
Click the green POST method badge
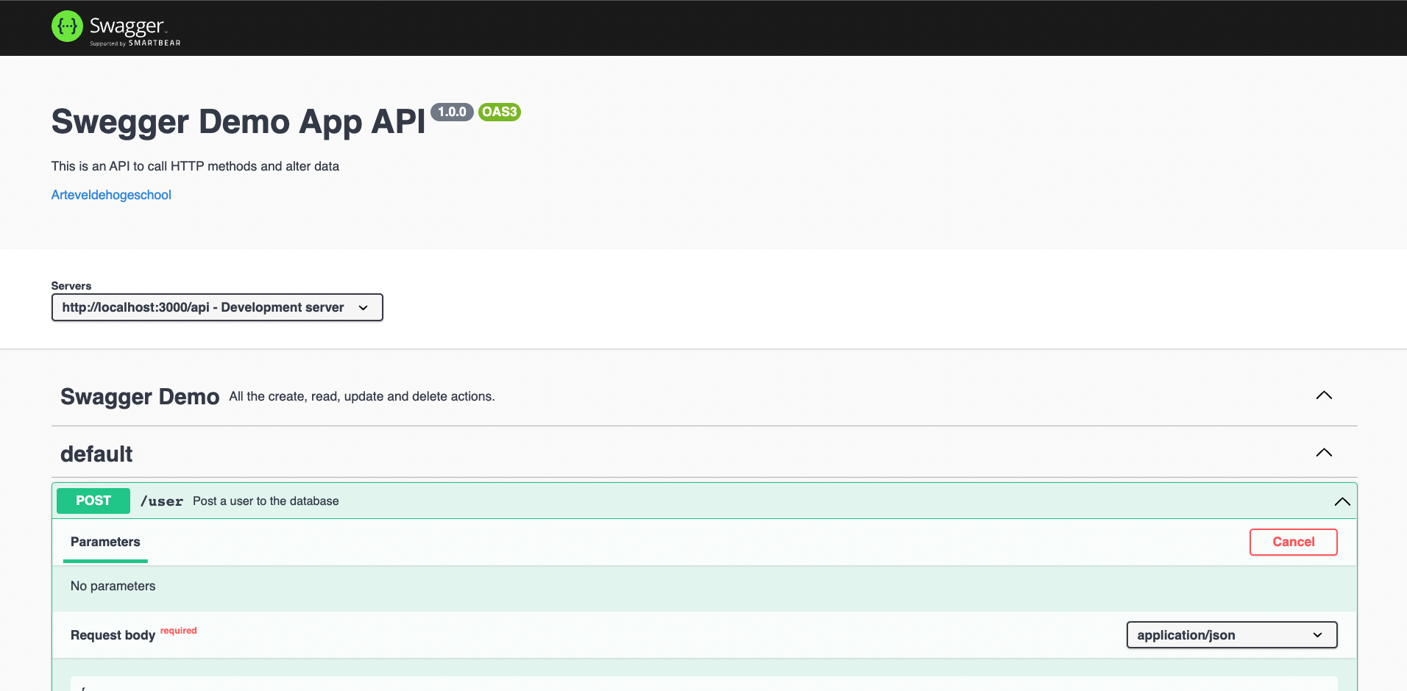(93, 501)
